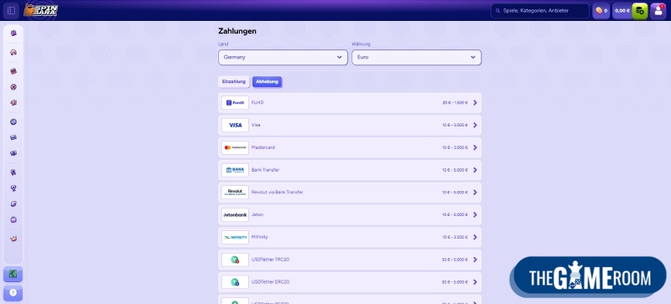Open the Visa withdrawal method
671x304 pixels.
350,126
